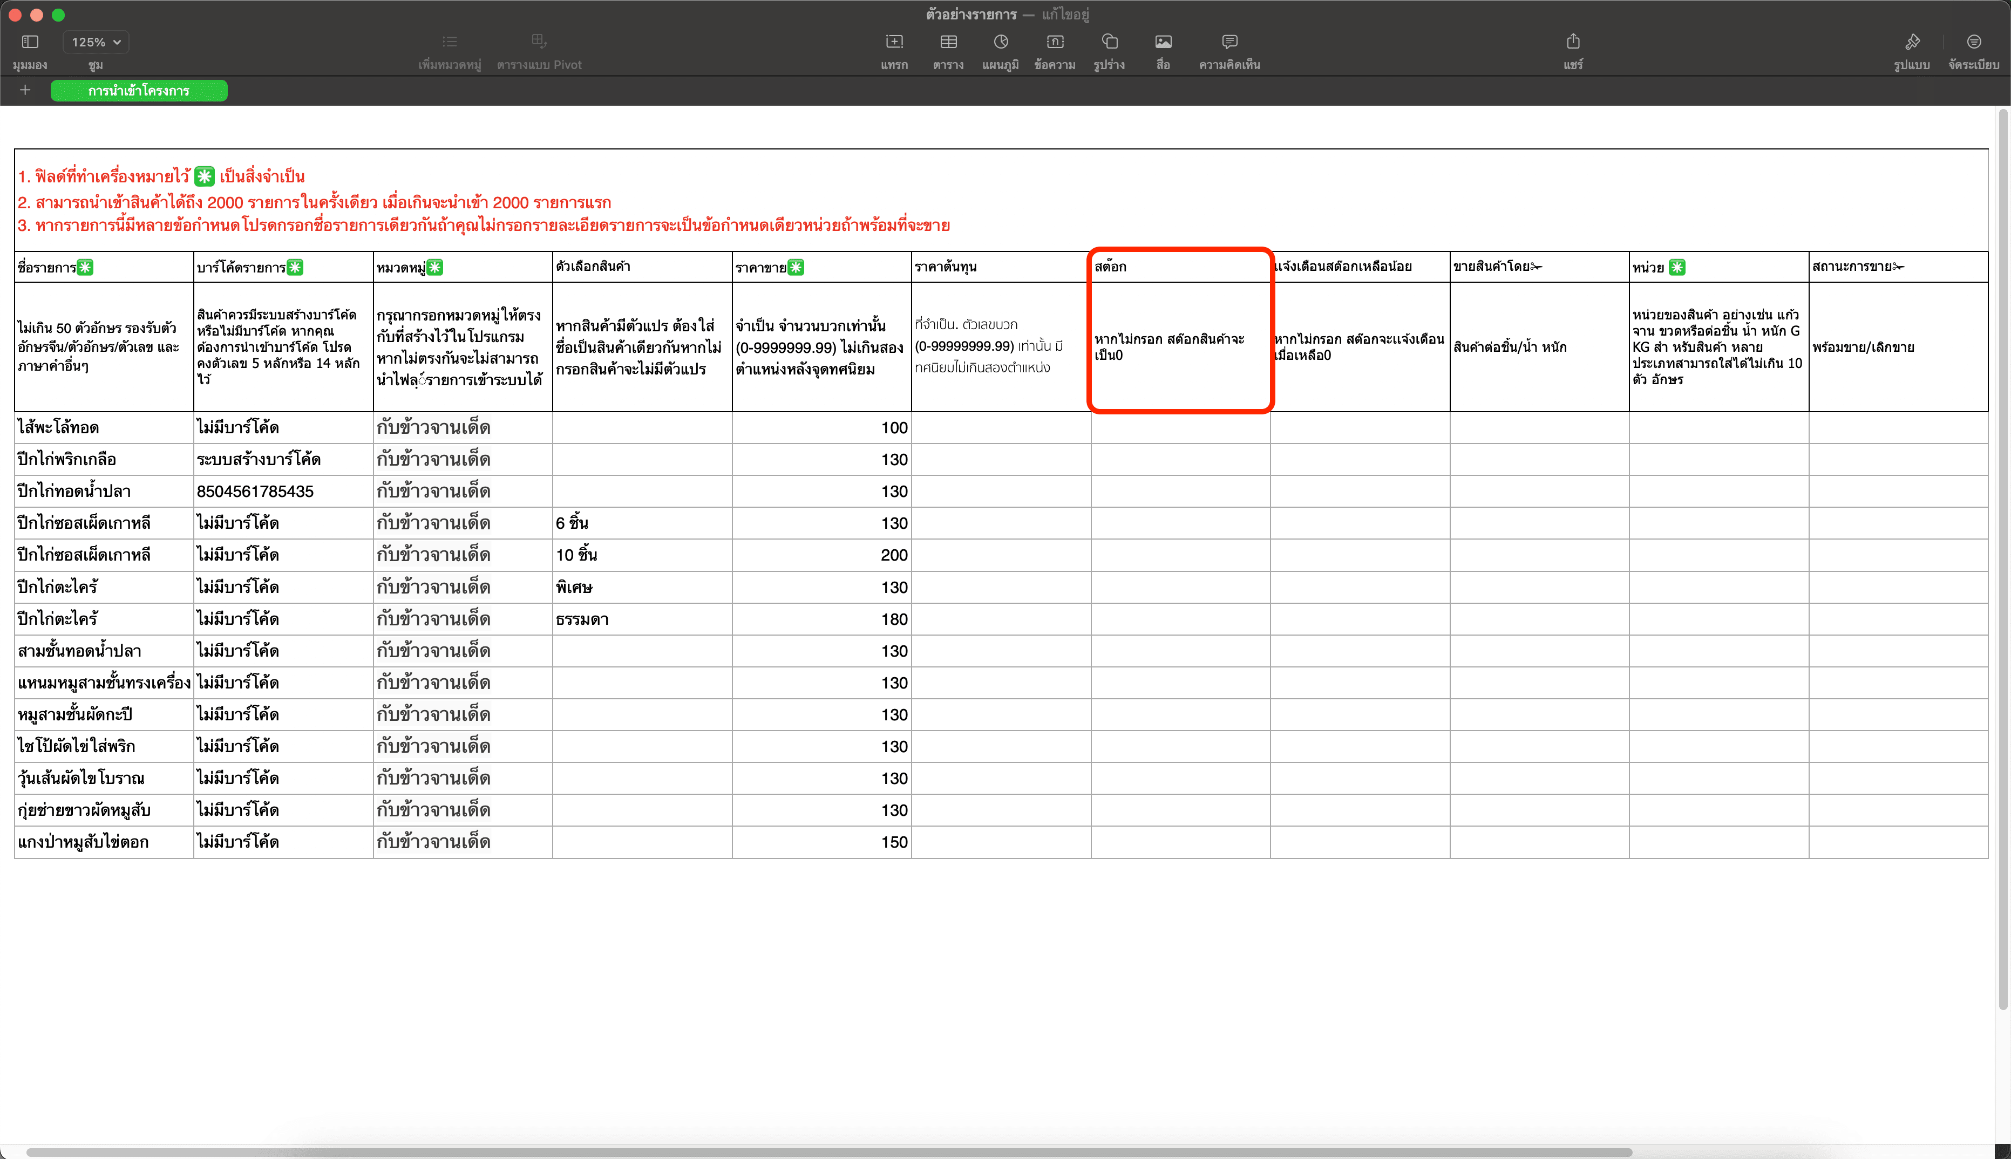Click the vertical scrollbar on right edge
The image size is (2011, 1159).
pyautogui.click(x=2002, y=557)
